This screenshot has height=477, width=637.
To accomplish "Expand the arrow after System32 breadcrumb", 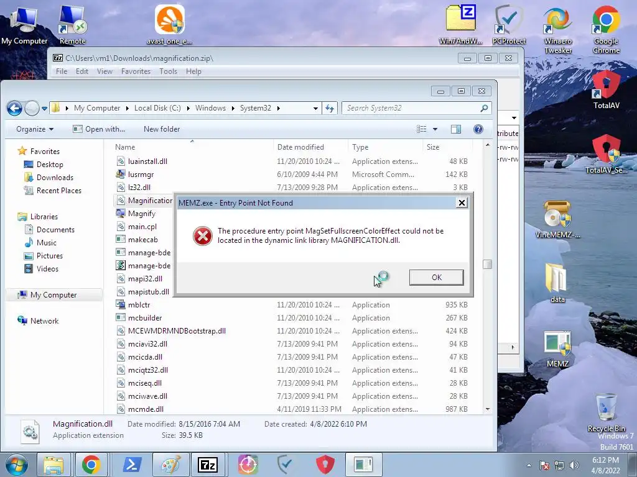I will pyautogui.click(x=278, y=108).
